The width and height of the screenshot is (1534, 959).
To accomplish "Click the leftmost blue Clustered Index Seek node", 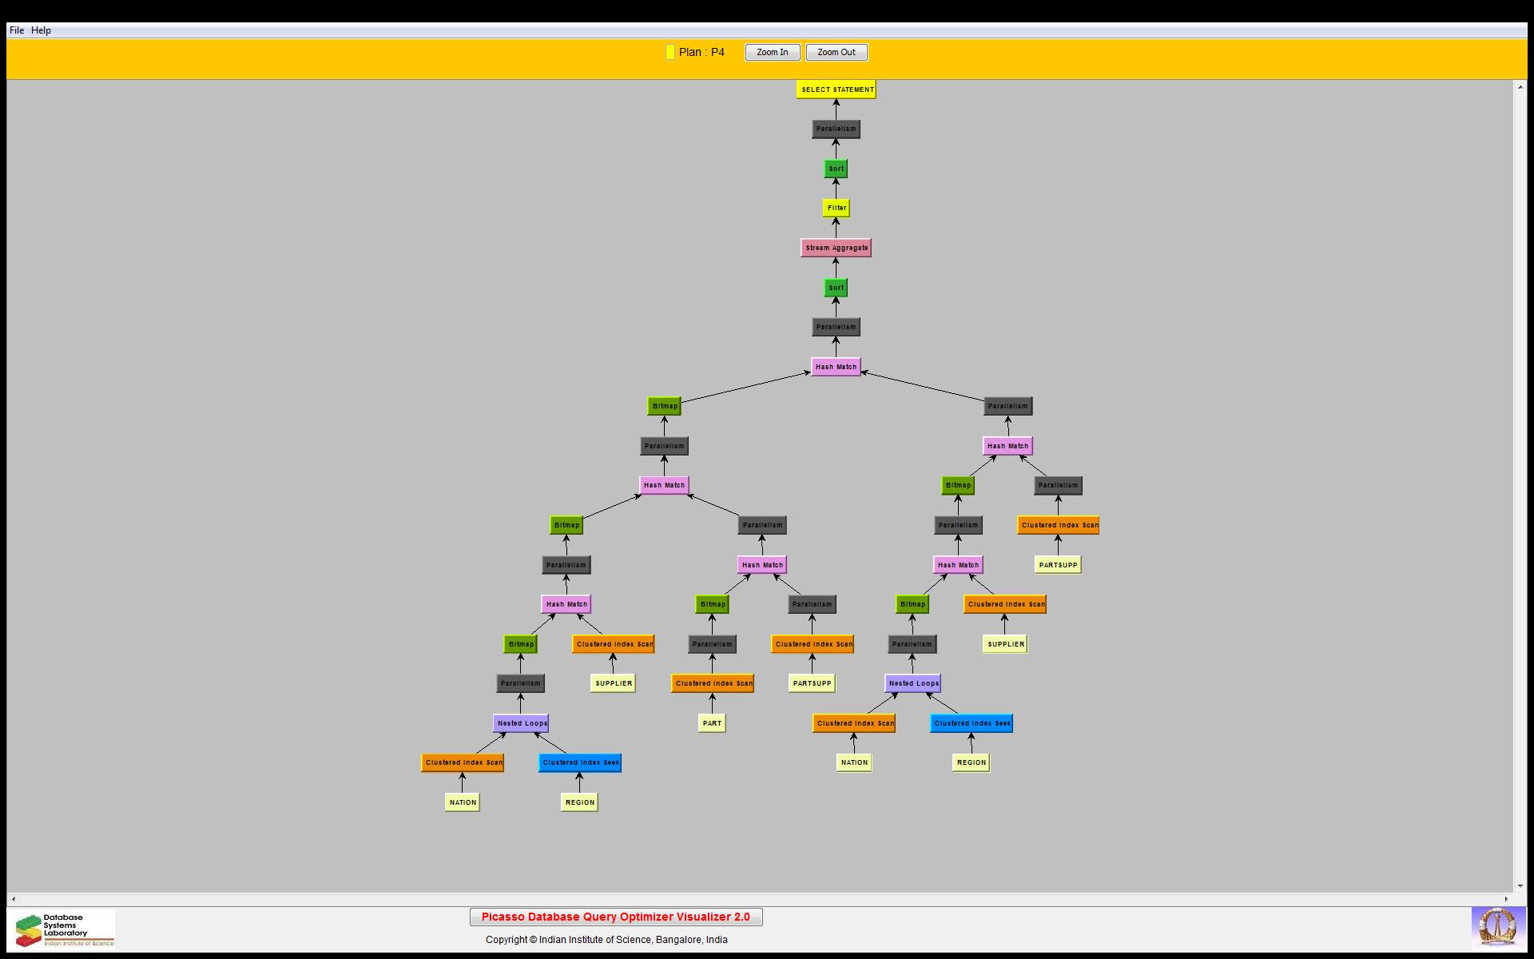I will pos(580,762).
